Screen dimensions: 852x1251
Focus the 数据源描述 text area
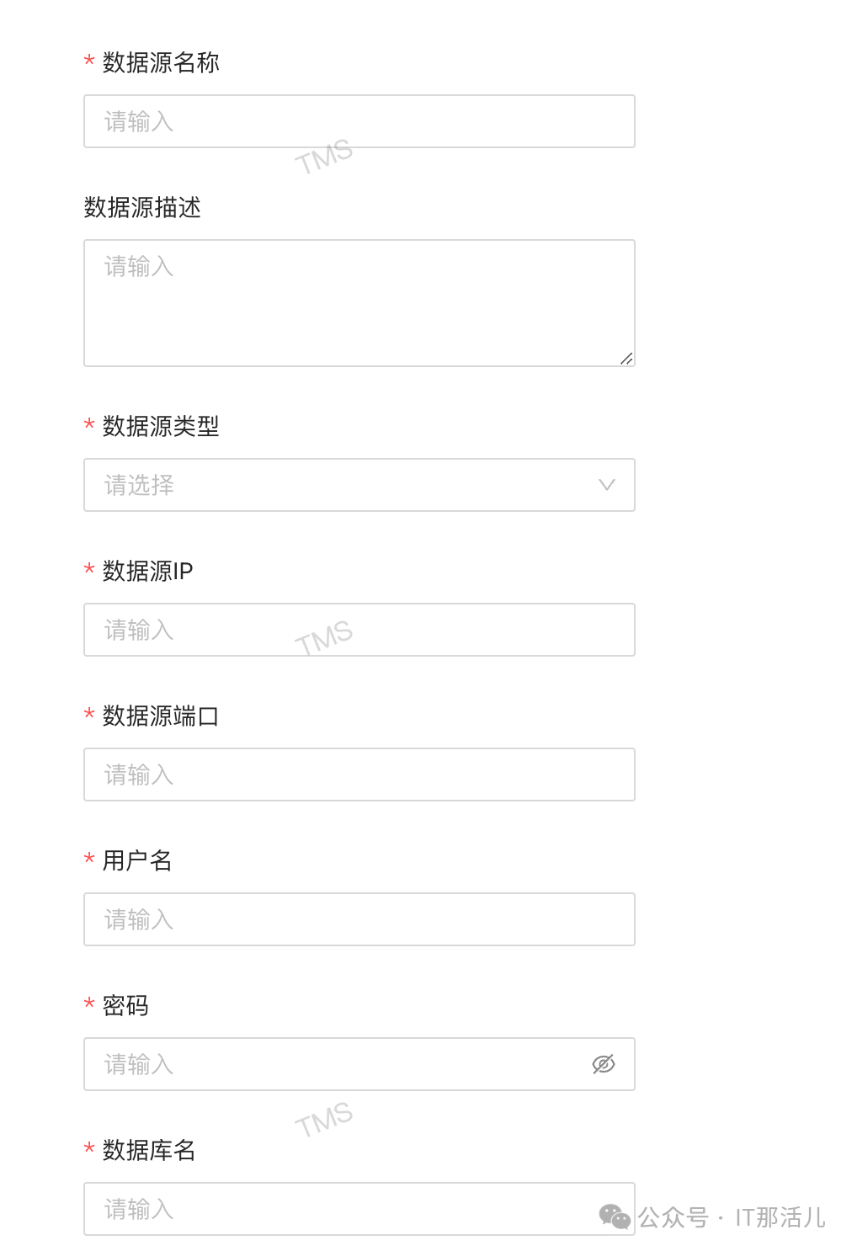[359, 303]
